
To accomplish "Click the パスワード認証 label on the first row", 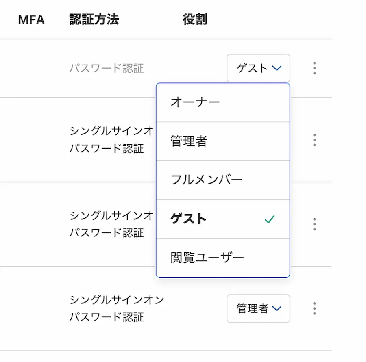I will [107, 68].
